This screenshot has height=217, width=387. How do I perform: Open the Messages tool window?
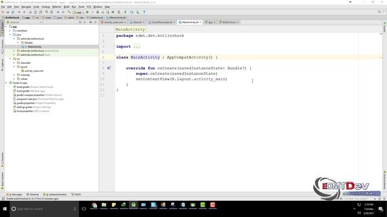[15, 194]
